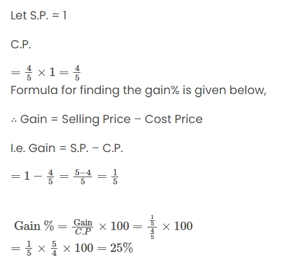Click the 'I.e. Gain = S.P. − C.P.' line
285x259 pixels.
tap(67, 148)
